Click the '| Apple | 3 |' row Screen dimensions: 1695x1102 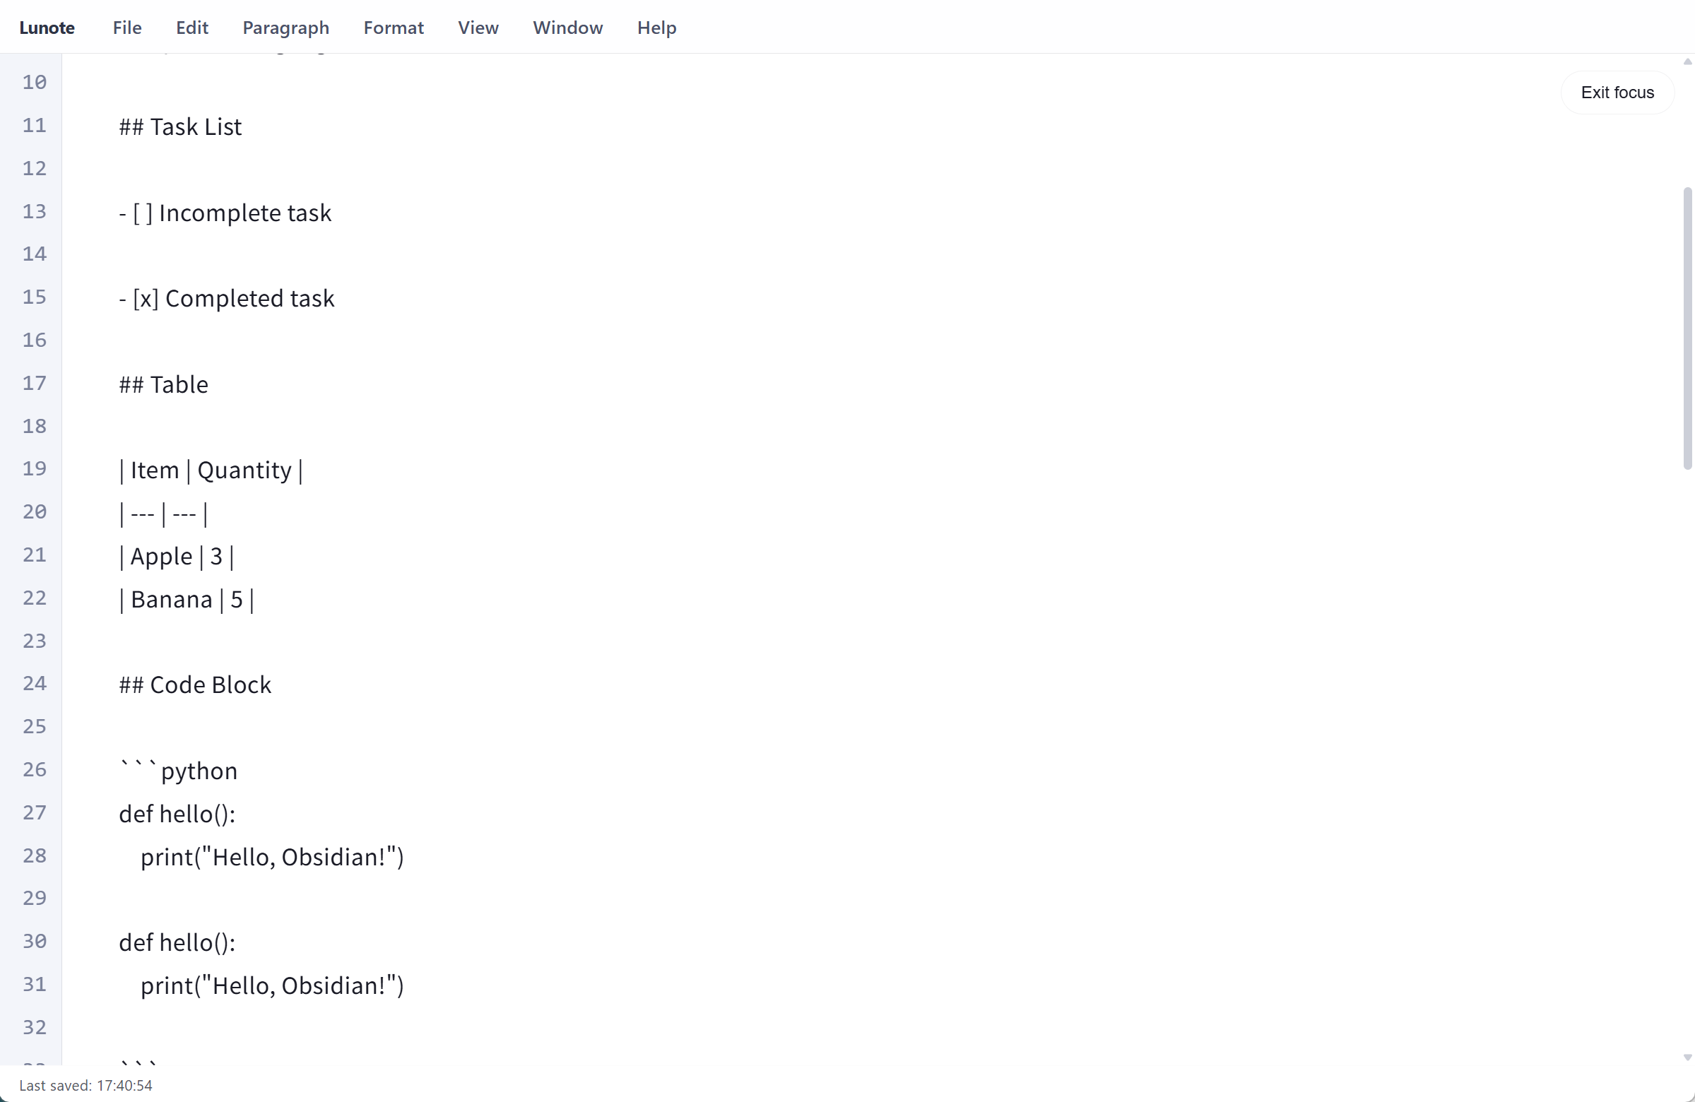click(177, 557)
